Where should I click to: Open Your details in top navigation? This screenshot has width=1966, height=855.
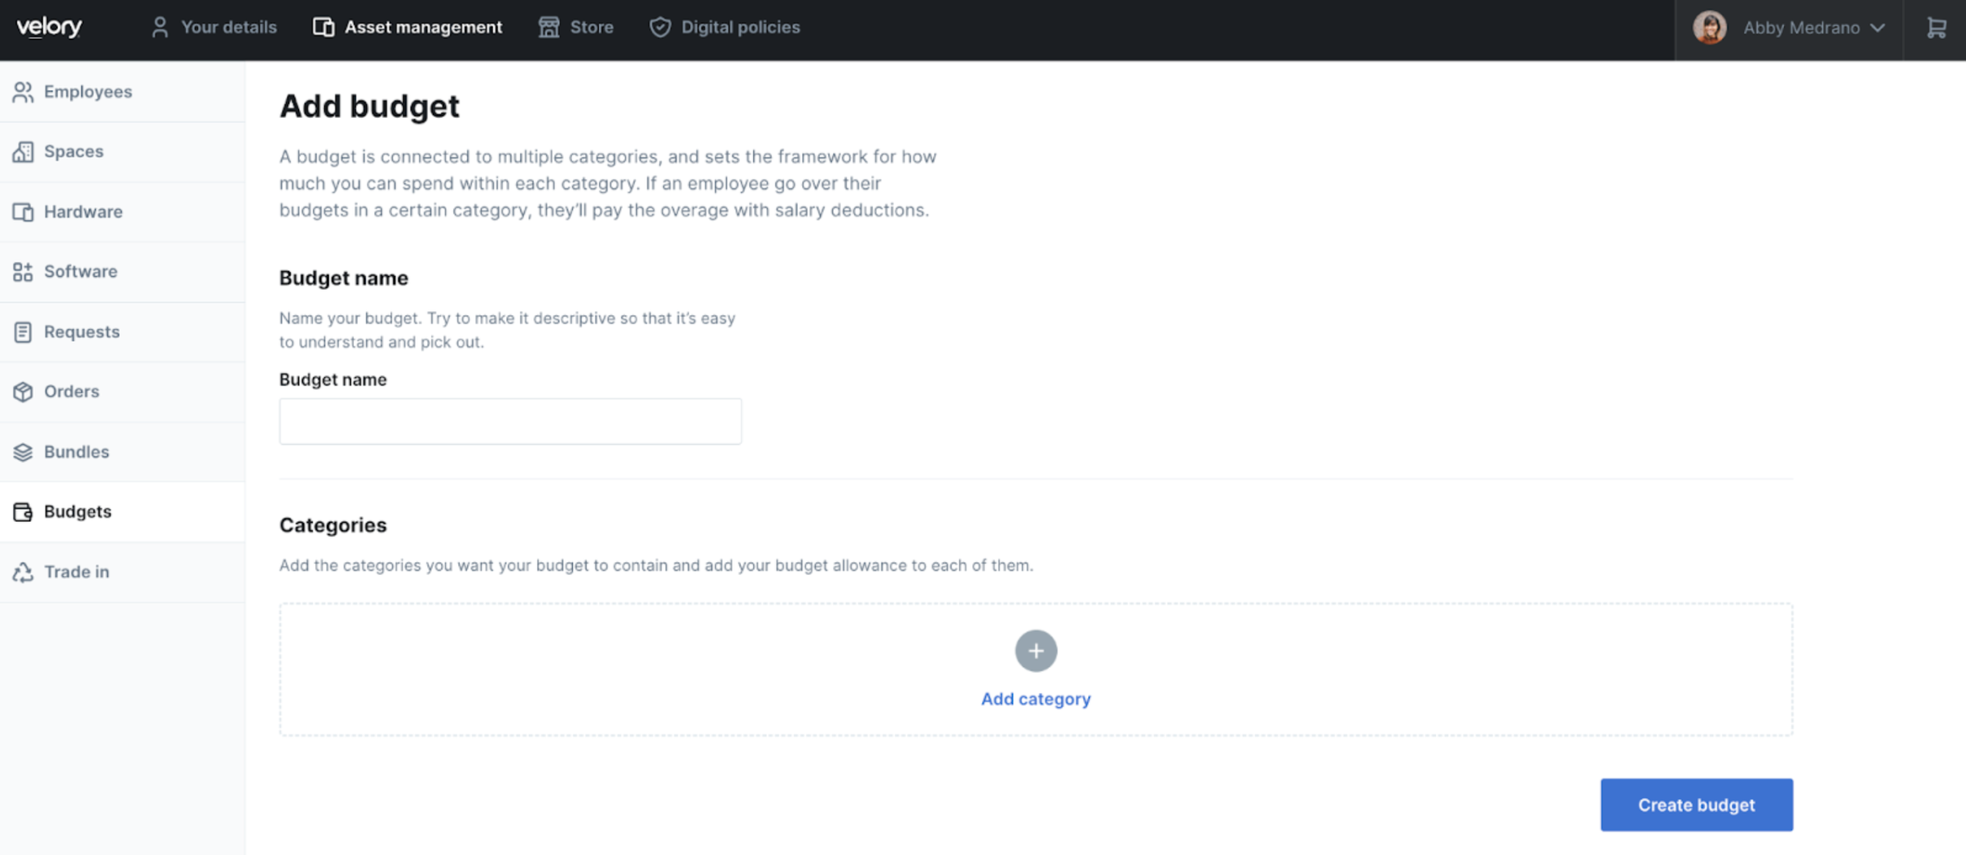[214, 27]
